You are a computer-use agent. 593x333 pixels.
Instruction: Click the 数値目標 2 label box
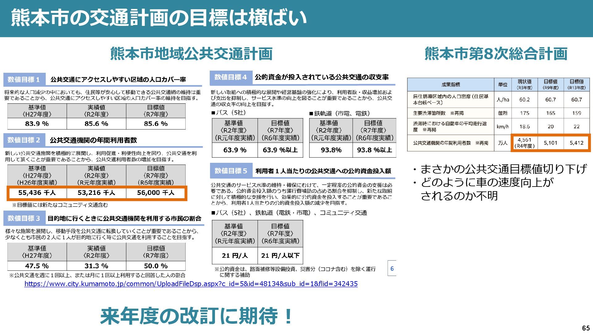(x=24, y=140)
